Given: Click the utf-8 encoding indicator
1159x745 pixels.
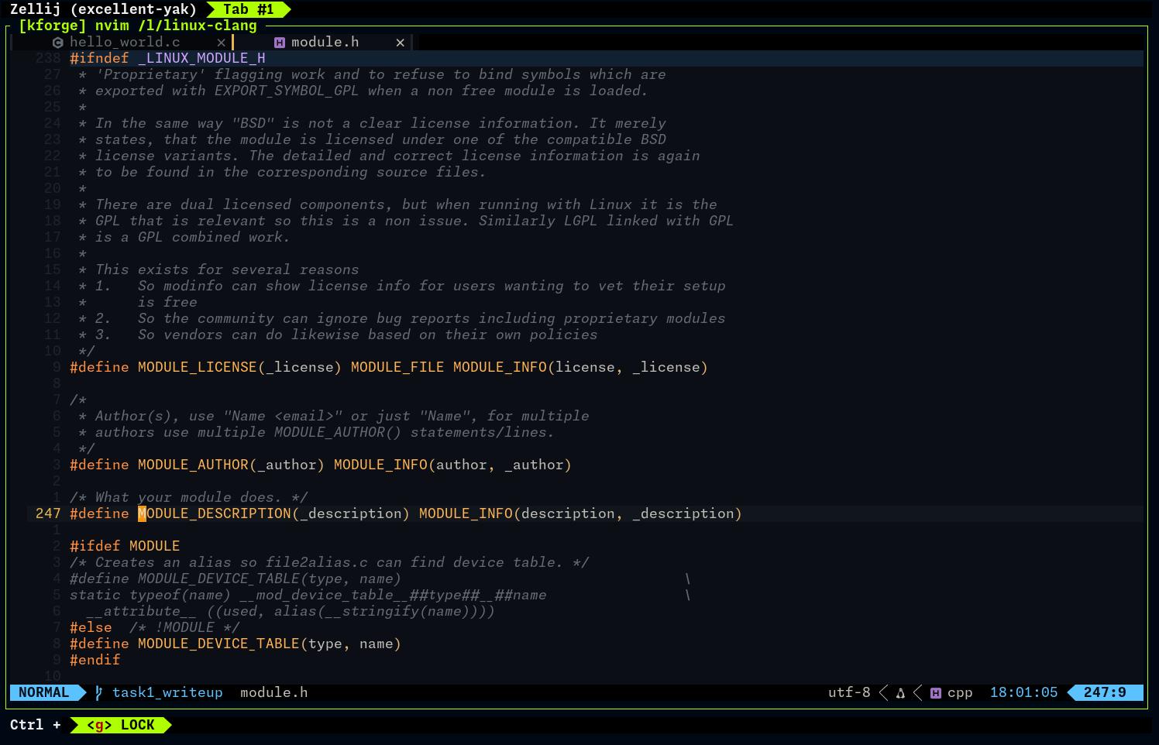Looking at the screenshot, I should coord(849,692).
